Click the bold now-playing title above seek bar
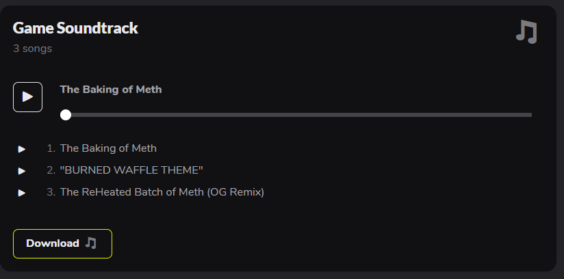Viewport: 564px width, 279px height. [x=111, y=90]
